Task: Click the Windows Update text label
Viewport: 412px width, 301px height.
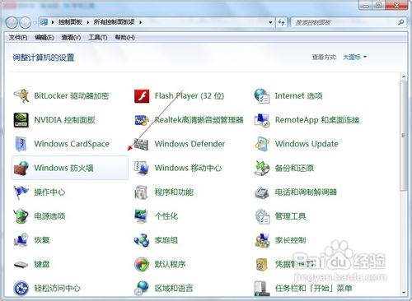Action: [x=307, y=144]
